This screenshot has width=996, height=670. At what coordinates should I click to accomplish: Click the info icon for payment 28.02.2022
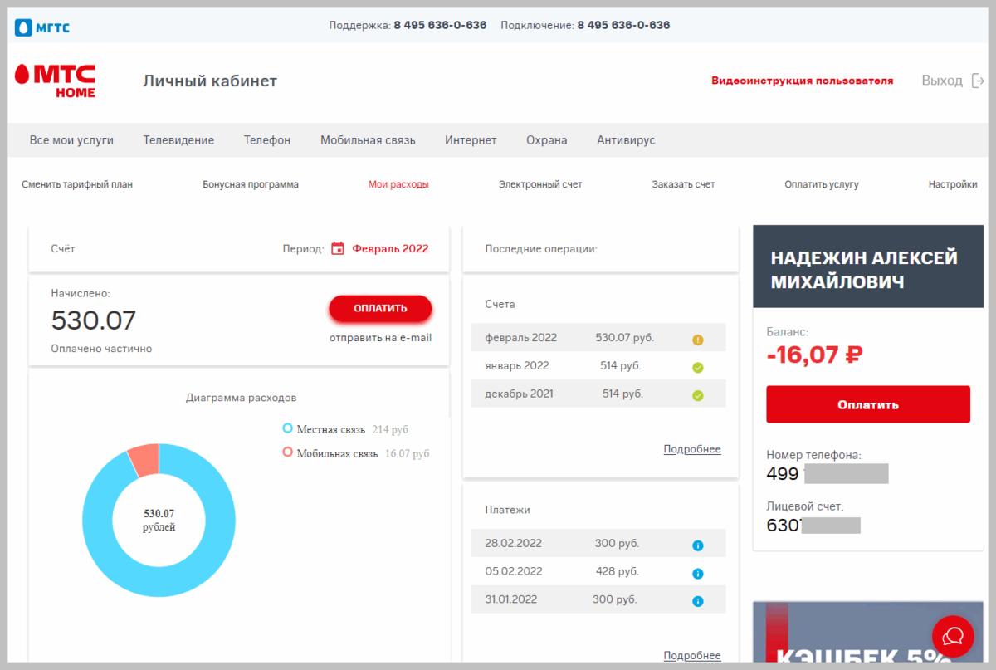[697, 545]
